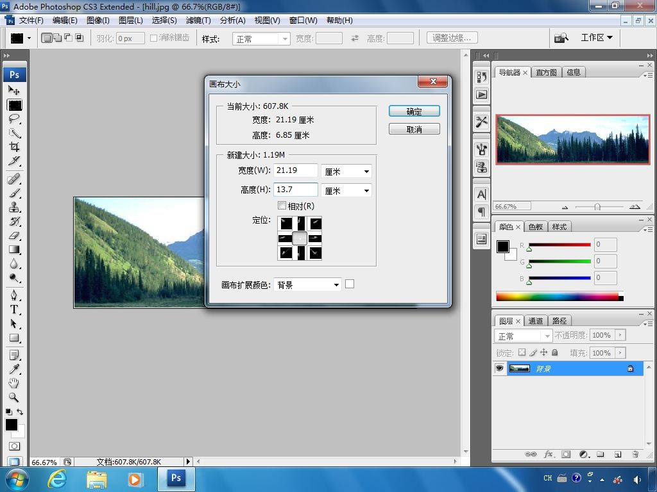Select the Hand tool
657x492 pixels.
(x=14, y=383)
